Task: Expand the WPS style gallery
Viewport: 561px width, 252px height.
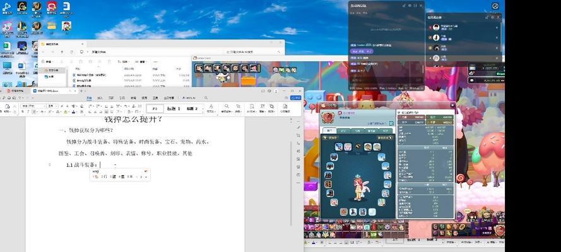Action: [x=203, y=112]
